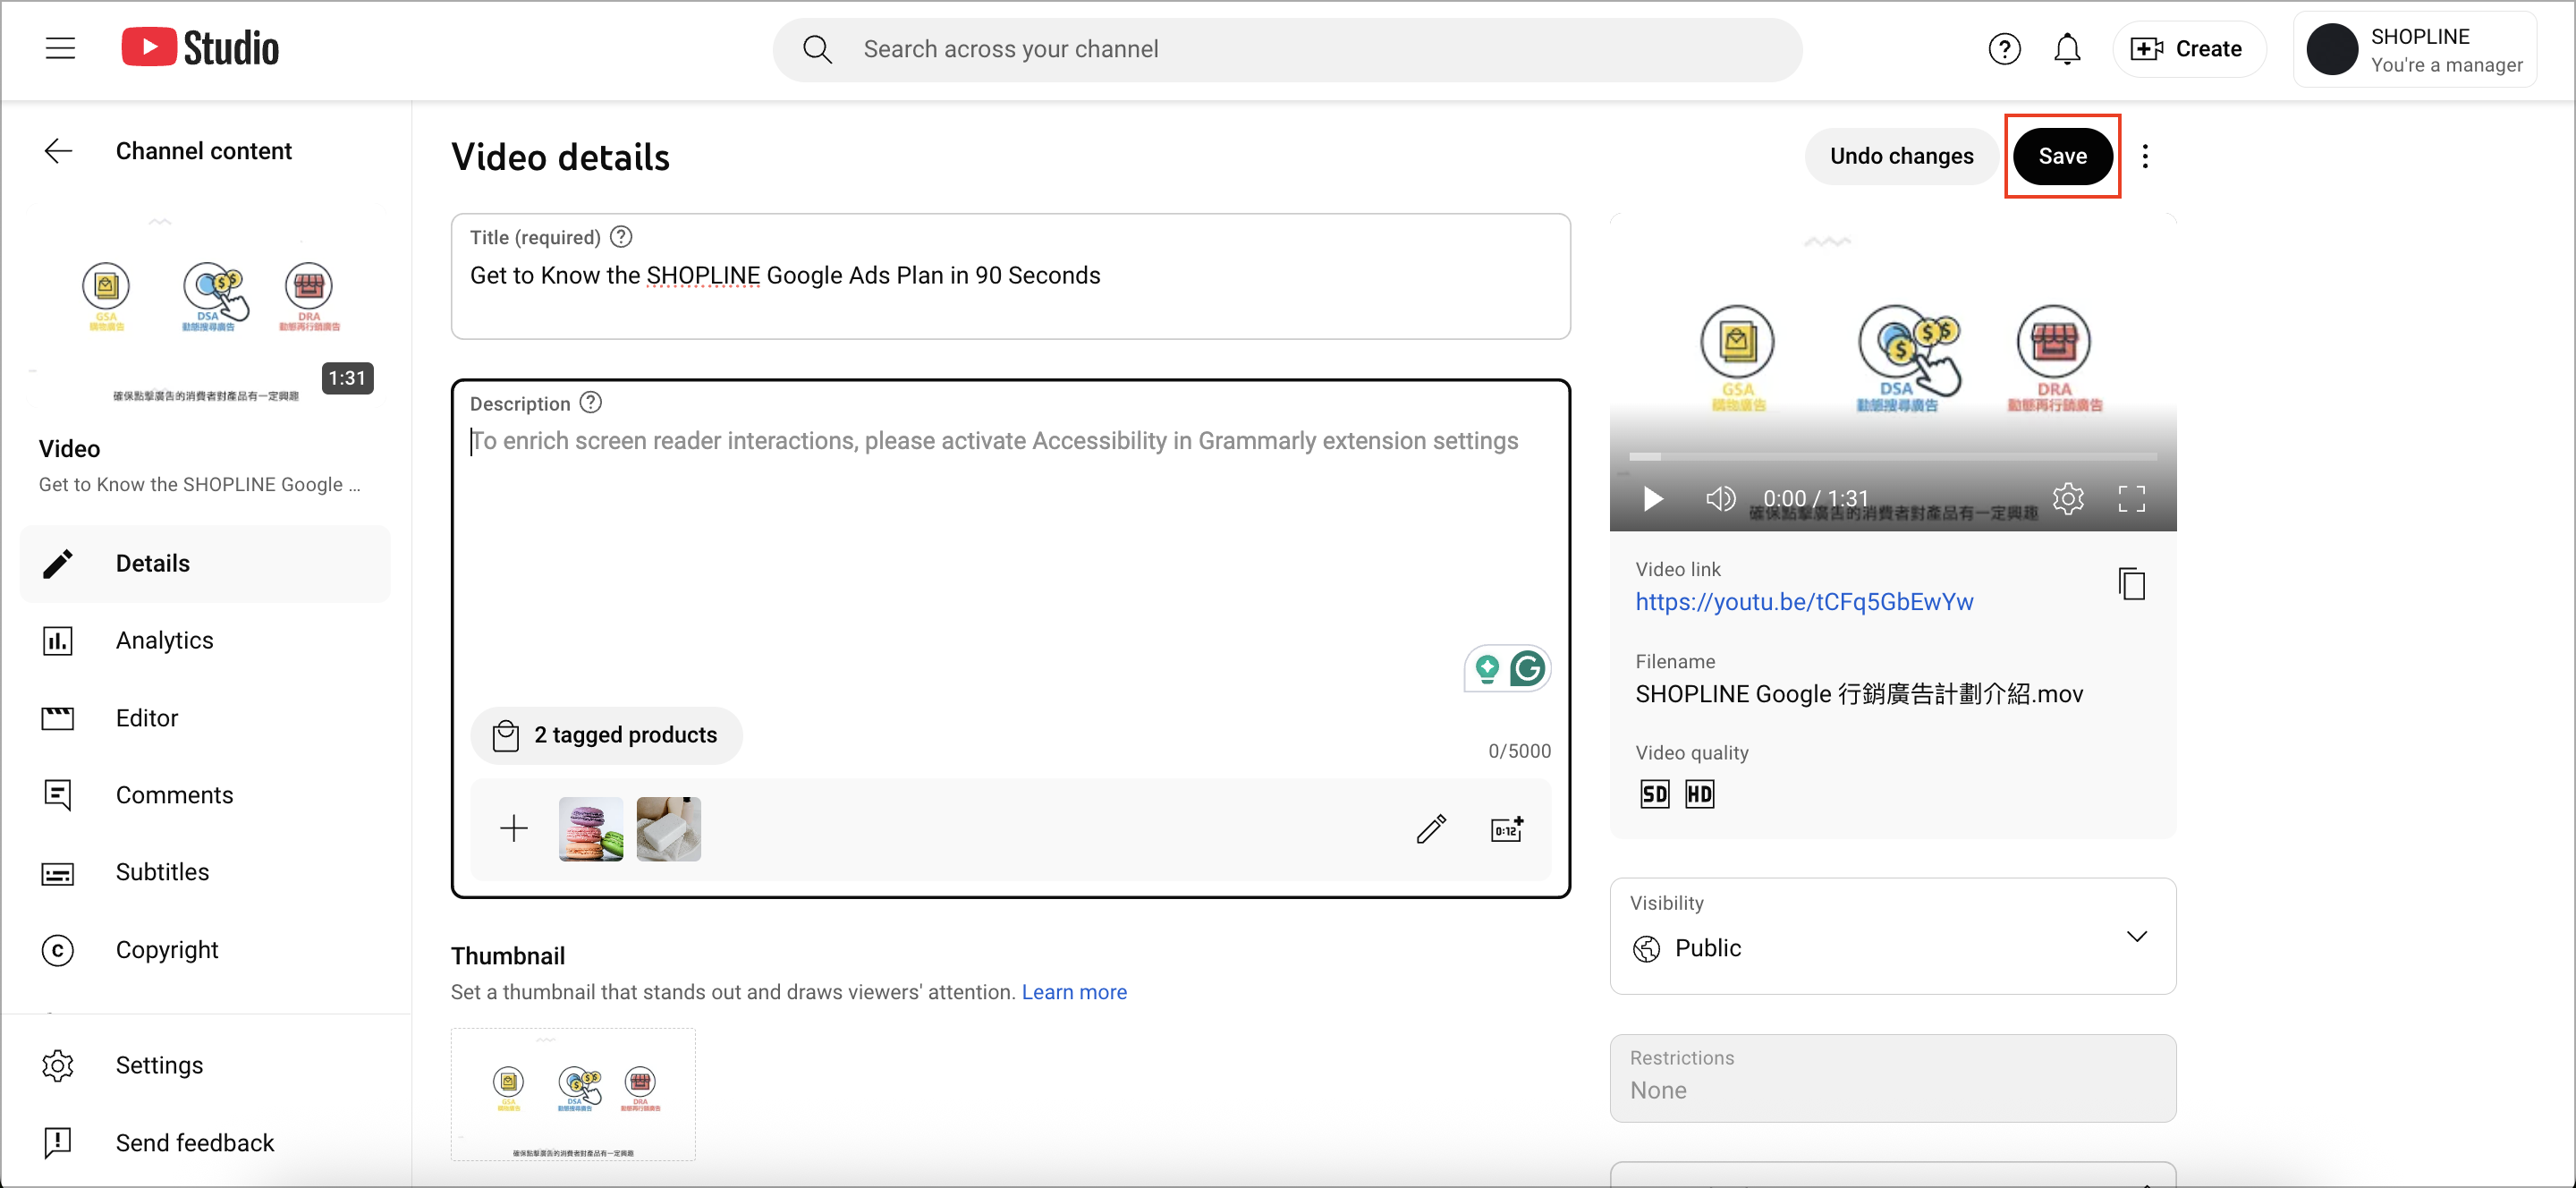The image size is (2576, 1188).
Task: Open the hamburger navigation menu
Action: pos(60,48)
